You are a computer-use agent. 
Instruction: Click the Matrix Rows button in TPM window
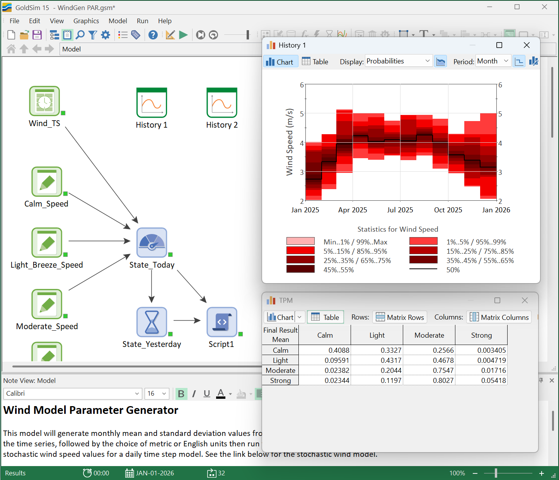[400, 317]
